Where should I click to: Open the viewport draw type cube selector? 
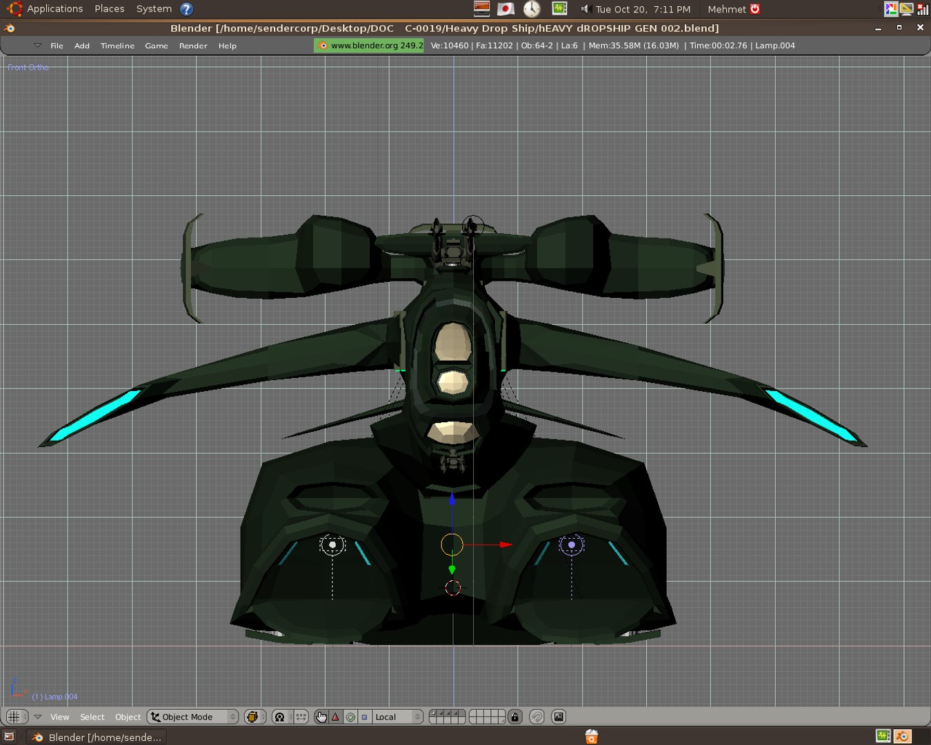pos(254,717)
